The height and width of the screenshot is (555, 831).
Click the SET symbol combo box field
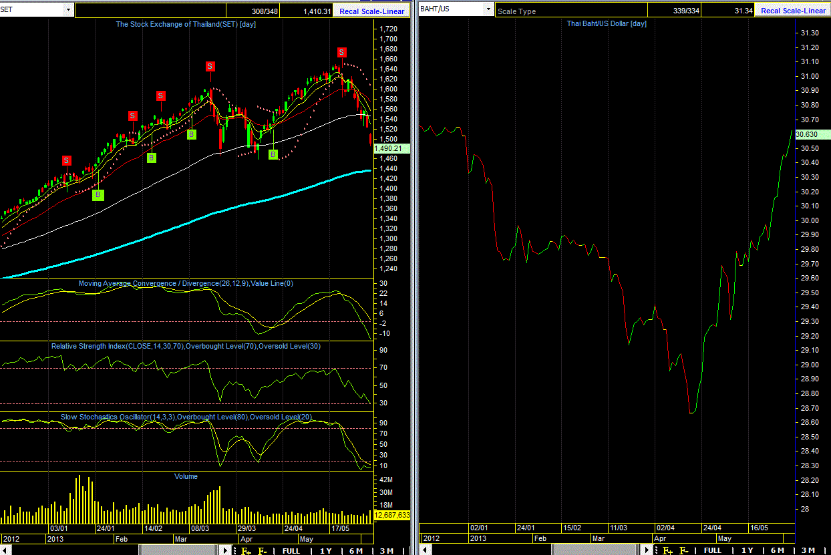click(x=36, y=10)
